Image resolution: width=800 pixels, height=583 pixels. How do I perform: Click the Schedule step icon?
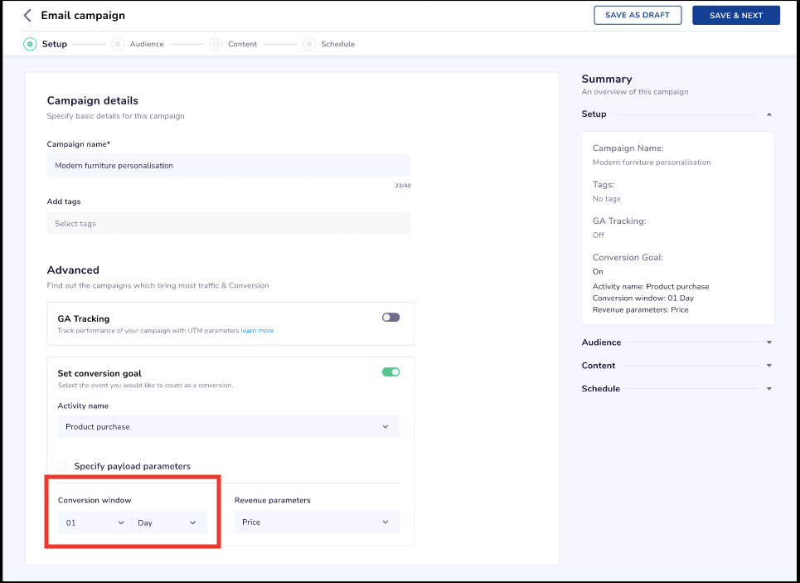309,44
